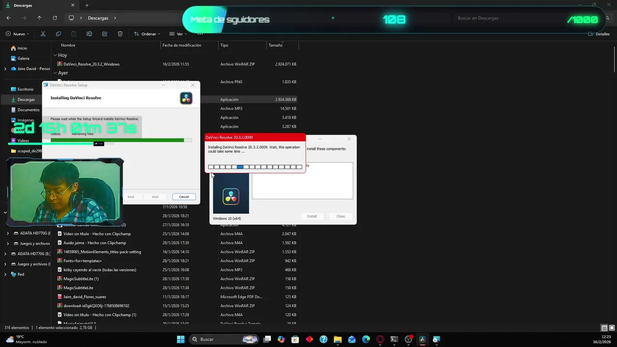The height and width of the screenshot is (347, 617).
Task: Open the three-dots more options menu
Action: click(x=200, y=34)
